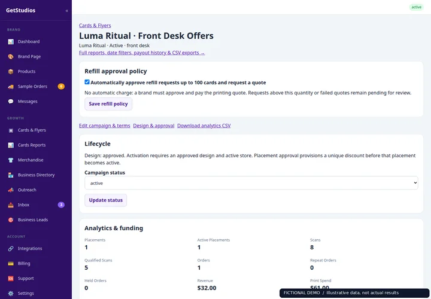Click the Billing credit card icon

[11, 264]
